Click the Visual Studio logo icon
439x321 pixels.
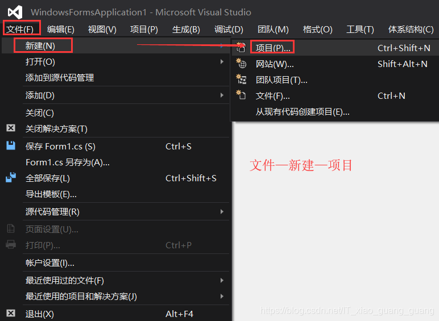(15, 12)
